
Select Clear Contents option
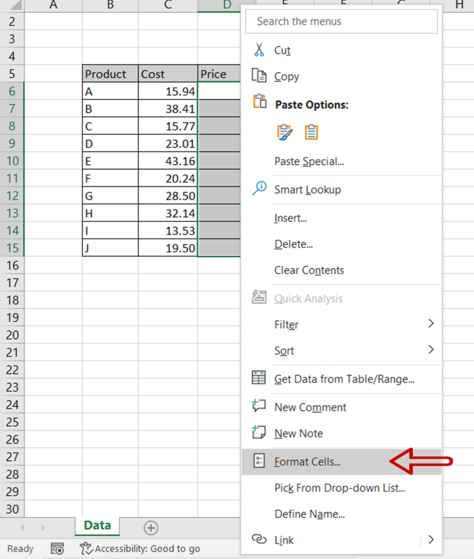click(341, 270)
